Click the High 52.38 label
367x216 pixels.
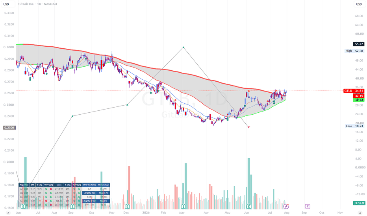coord(354,51)
